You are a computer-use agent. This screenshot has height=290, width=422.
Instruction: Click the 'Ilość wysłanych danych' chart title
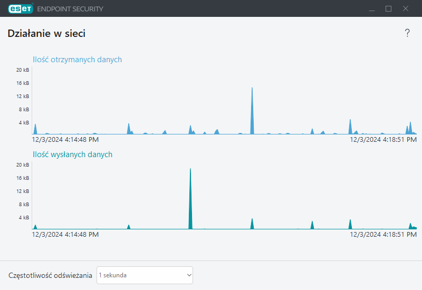point(72,154)
